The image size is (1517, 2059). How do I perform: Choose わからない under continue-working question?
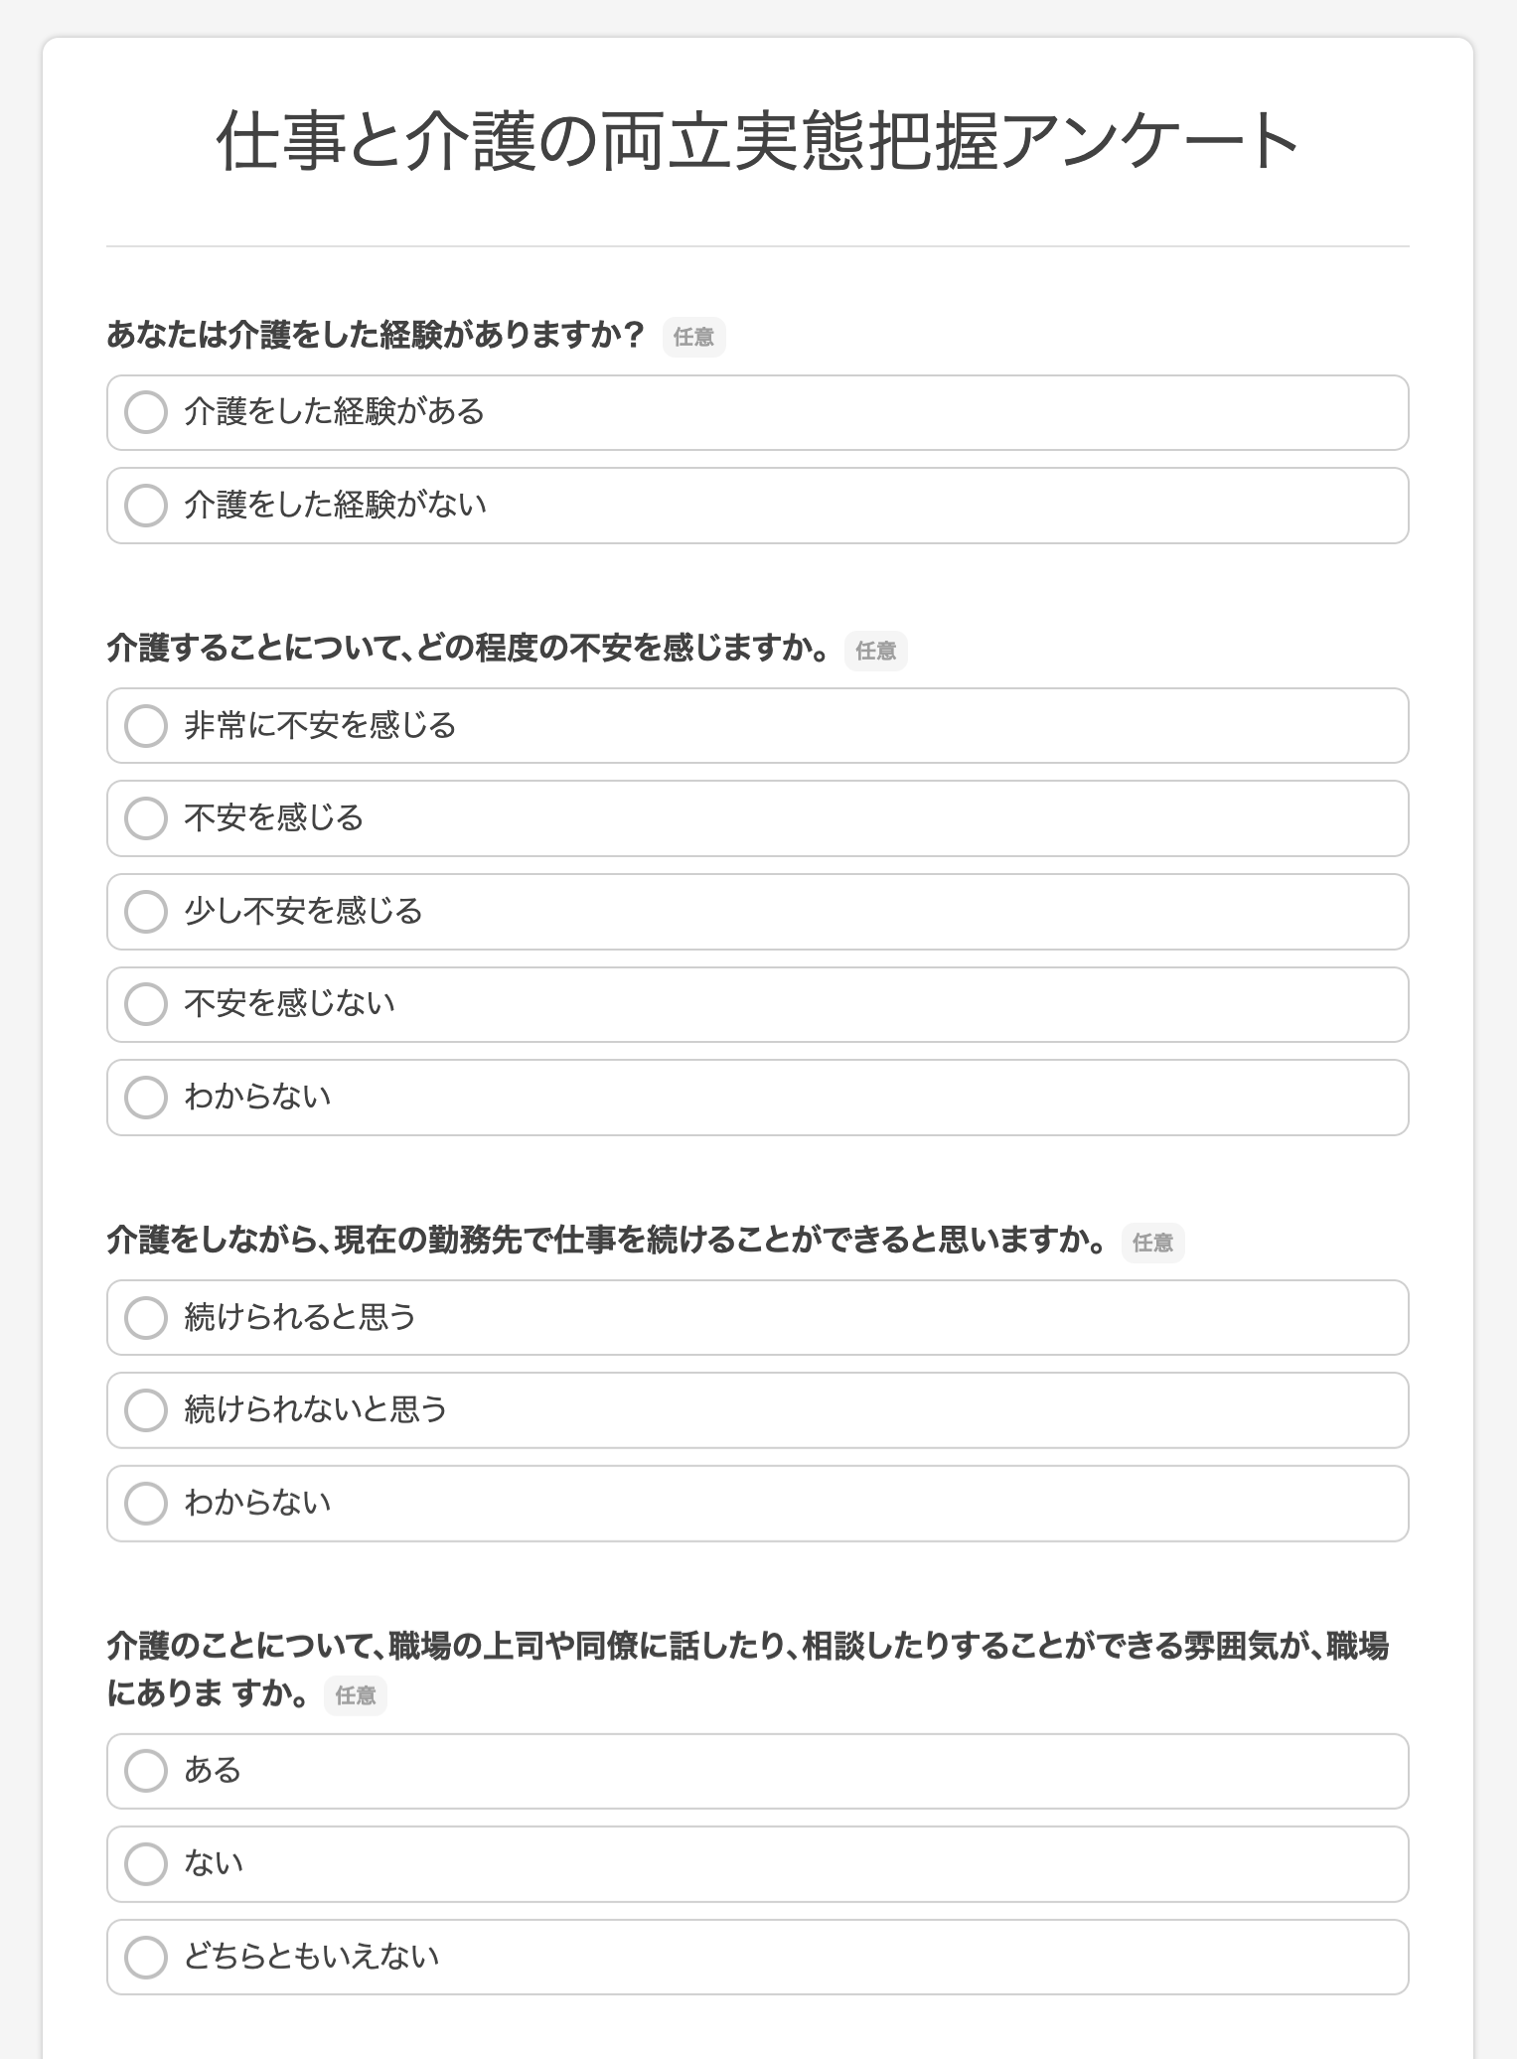[146, 1504]
